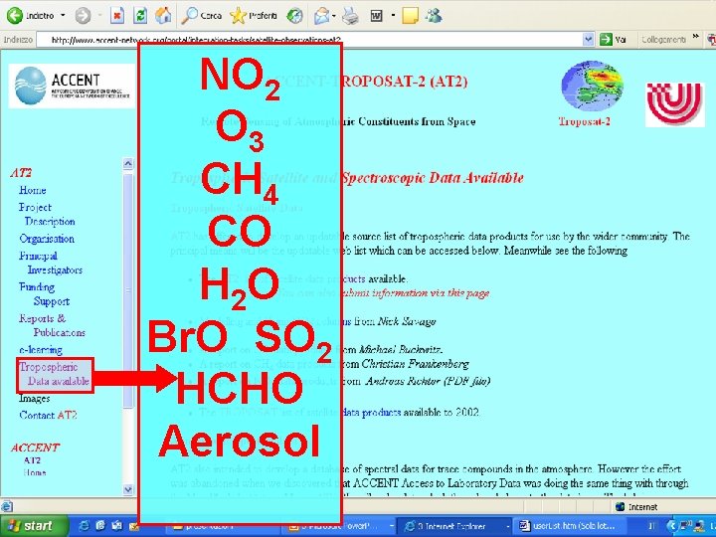Click the 'Spectroscopic Data Available' heading text
This screenshot has height=537, width=716.
(433, 178)
